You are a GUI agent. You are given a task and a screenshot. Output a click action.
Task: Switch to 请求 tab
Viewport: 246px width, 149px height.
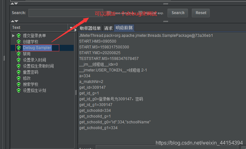[x=108, y=28]
